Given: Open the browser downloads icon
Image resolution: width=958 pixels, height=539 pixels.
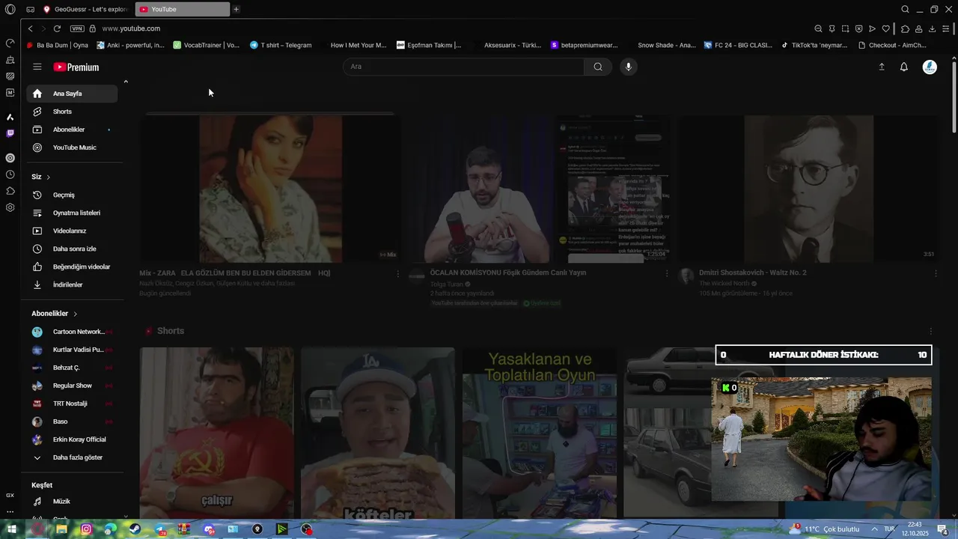Looking at the screenshot, I should (932, 28).
